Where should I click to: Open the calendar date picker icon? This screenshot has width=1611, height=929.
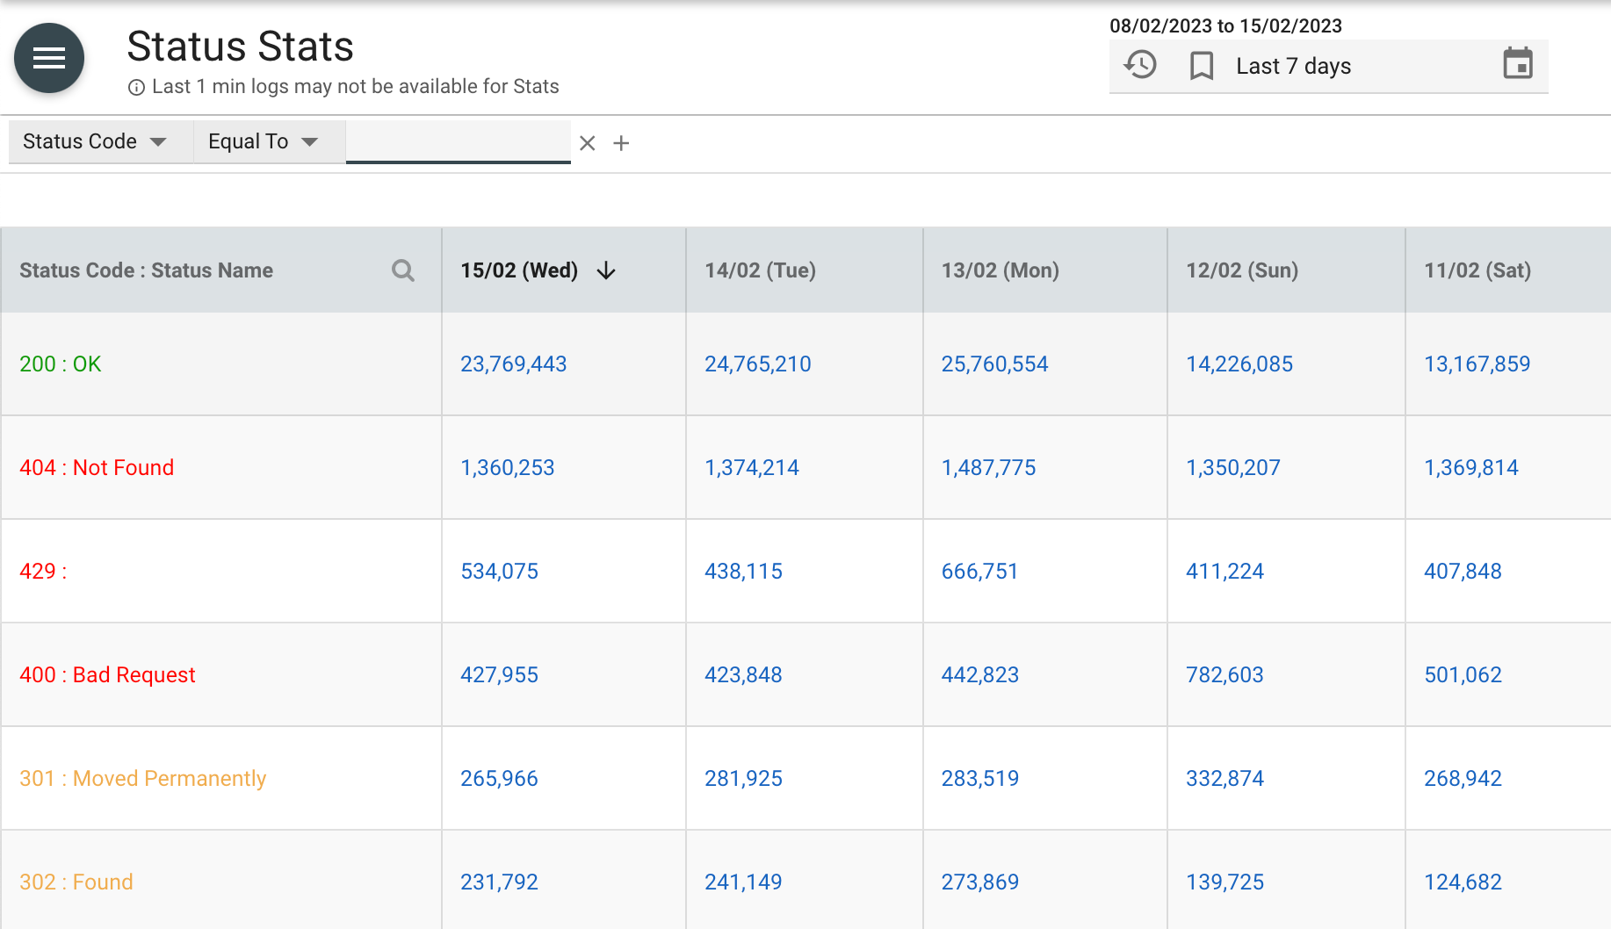click(x=1518, y=65)
